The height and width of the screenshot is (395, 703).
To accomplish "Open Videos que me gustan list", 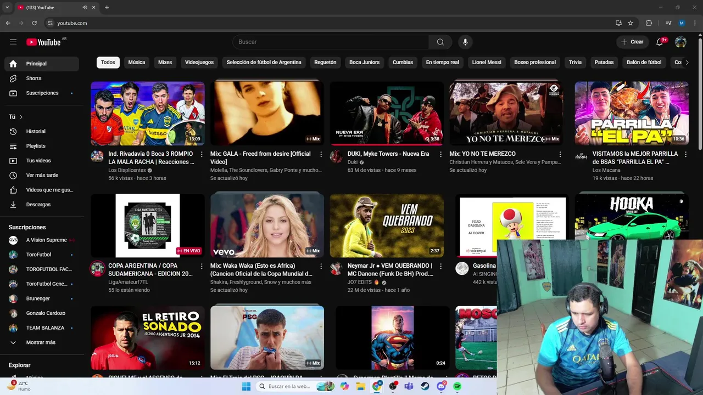I will [42, 190].
